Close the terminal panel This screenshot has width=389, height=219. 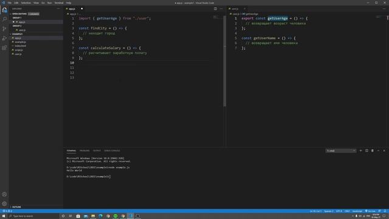click(x=384, y=151)
